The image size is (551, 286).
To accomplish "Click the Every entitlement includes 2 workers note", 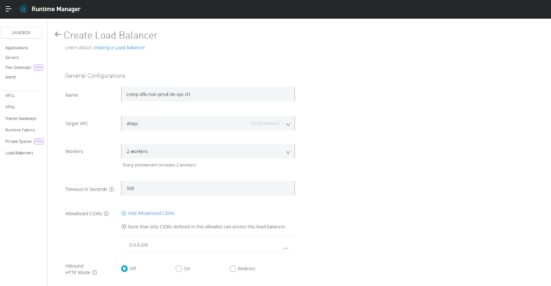I will click(x=159, y=165).
